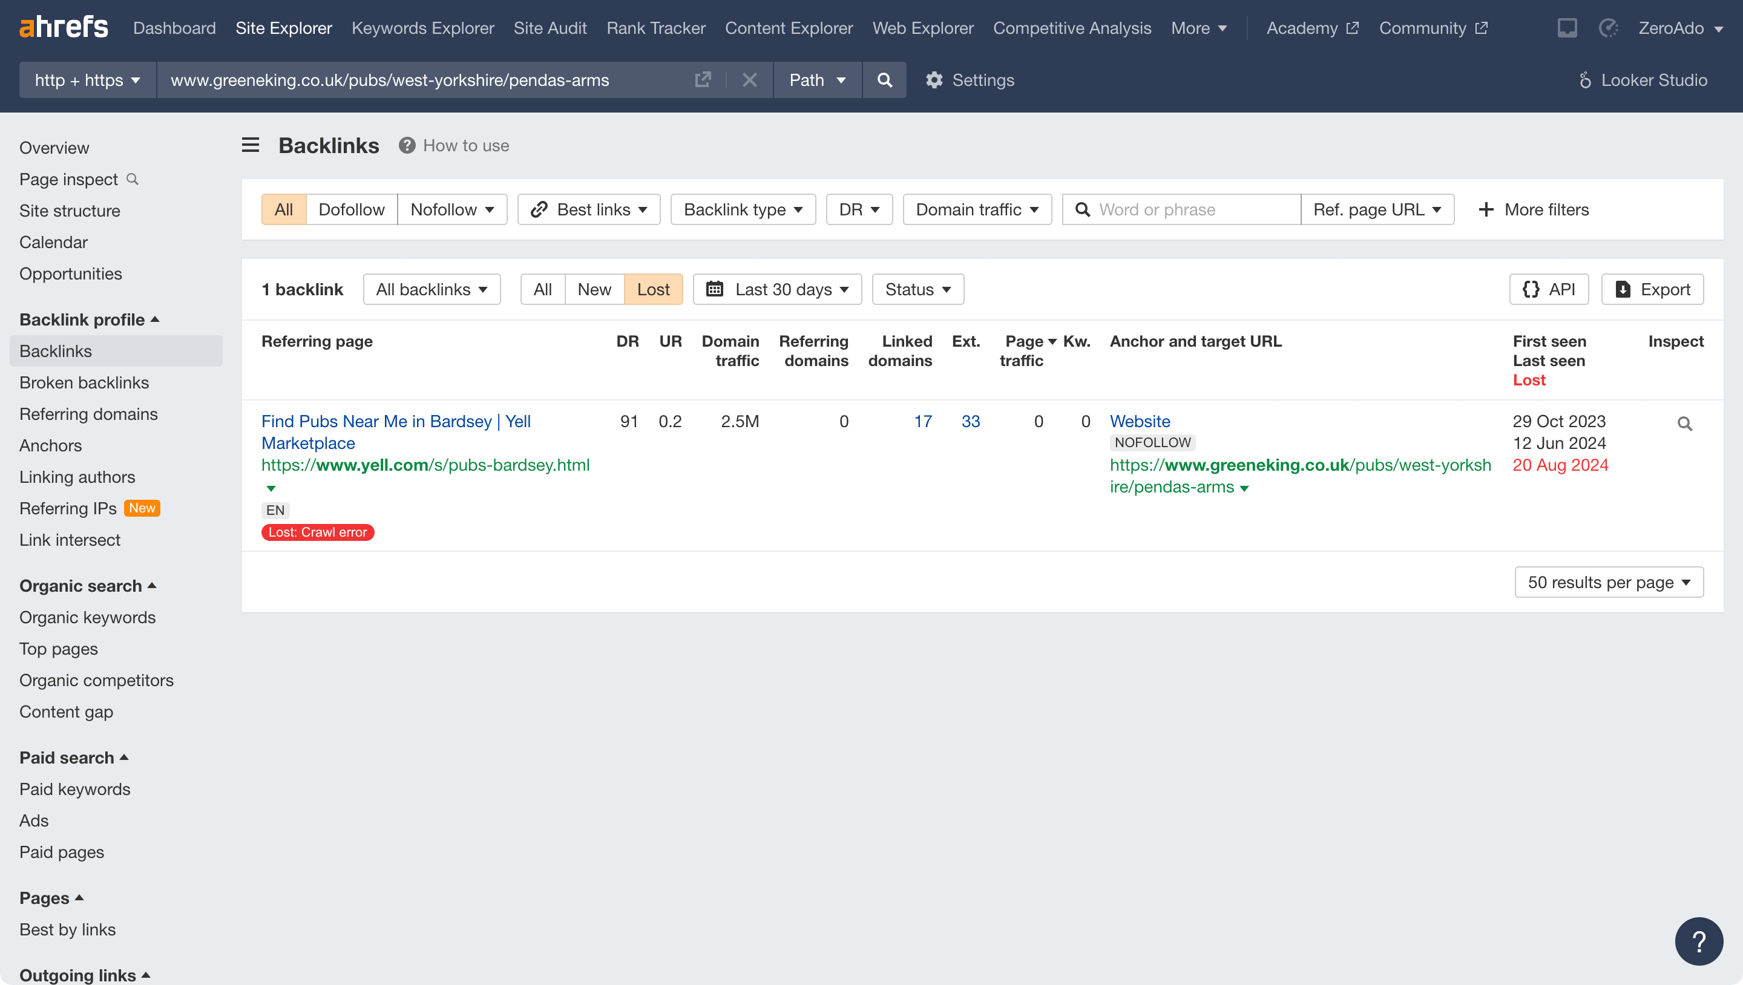Open Last 30 days date dropdown

778,290
